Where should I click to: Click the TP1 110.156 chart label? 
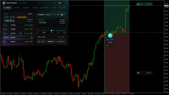(x=144, y=4)
